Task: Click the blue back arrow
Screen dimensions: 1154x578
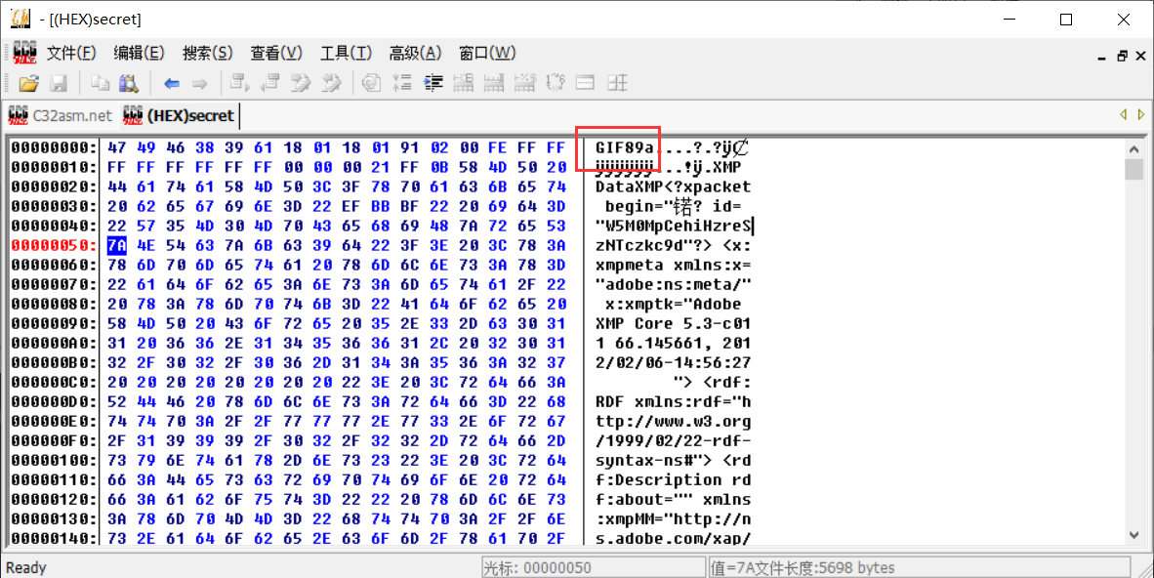Action: pos(172,83)
